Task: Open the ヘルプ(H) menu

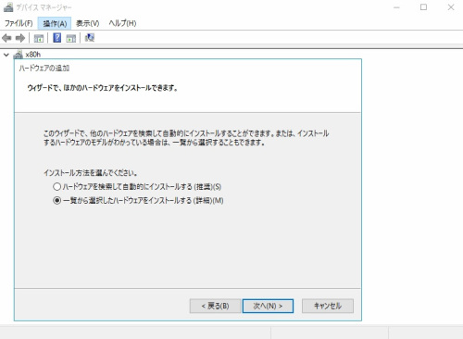Action: pos(122,23)
